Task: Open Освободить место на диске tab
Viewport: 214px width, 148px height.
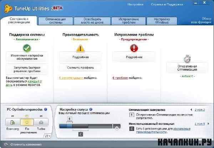Action: tap(92, 21)
